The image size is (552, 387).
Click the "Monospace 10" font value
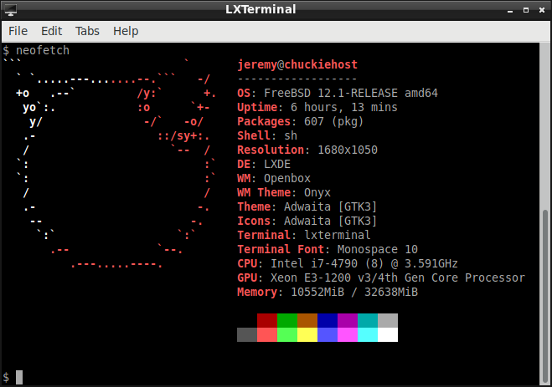coord(378,249)
